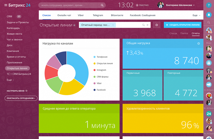The width and height of the screenshot is (214, 139).
Task: Click the search icon in right sidebar
Action: coord(209,23)
